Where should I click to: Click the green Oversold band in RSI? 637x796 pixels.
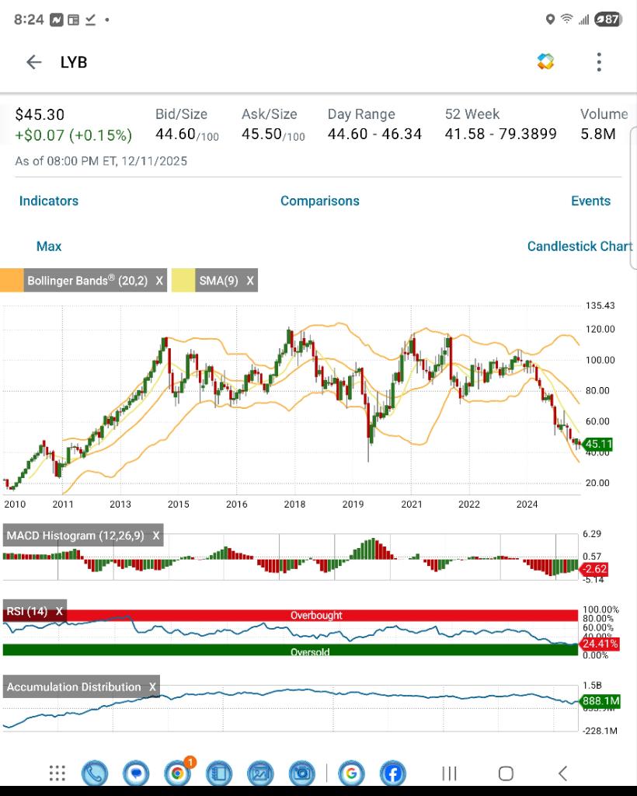pyautogui.click(x=290, y=650)
